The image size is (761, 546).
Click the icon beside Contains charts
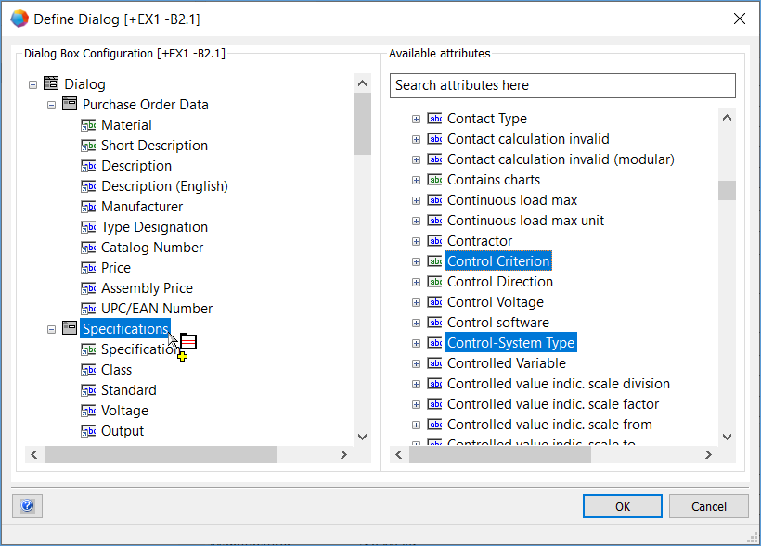(434, 180)
